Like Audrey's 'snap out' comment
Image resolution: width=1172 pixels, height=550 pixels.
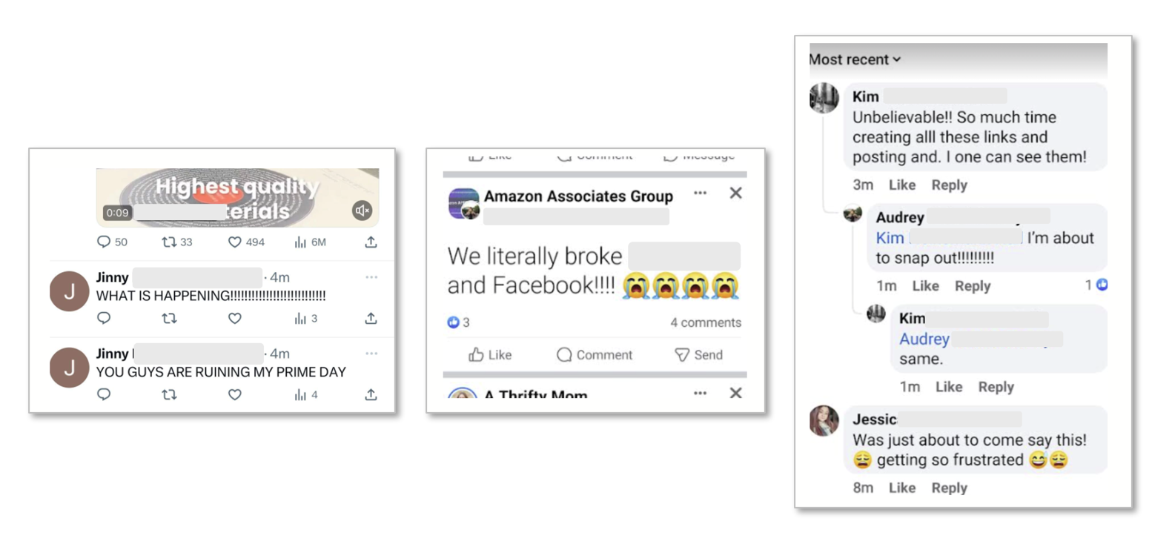tap(925, 285)
